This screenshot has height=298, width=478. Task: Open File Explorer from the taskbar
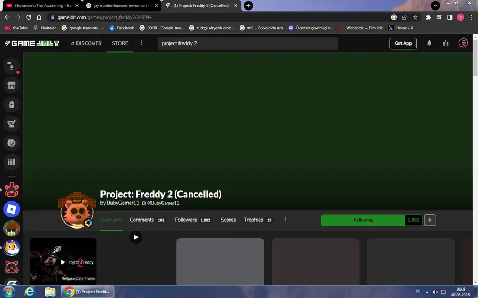pyautogui.click(x=50, y=292)
